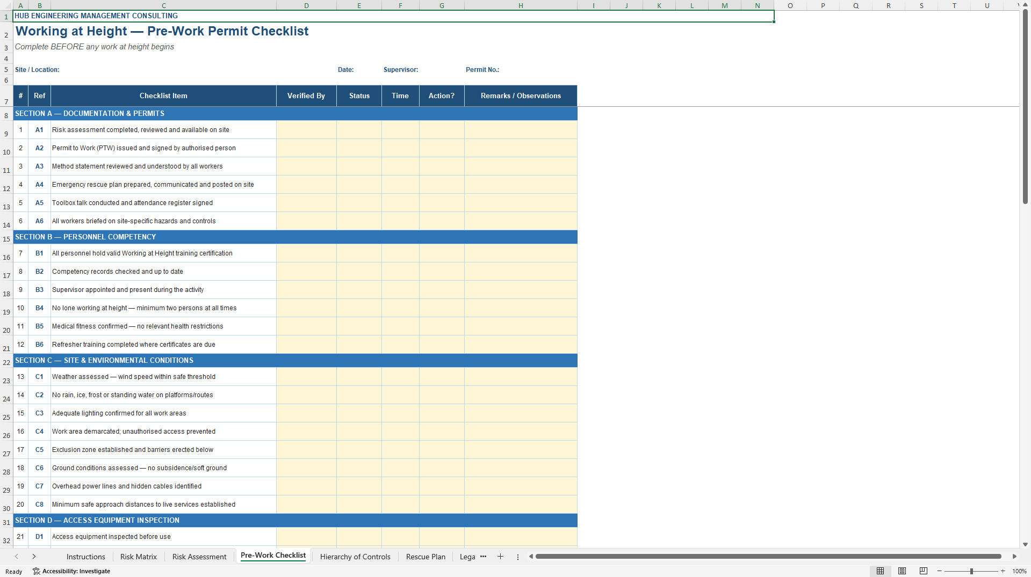Open the Rescue Plan sheet
Screen dimensions: 1031x577
click(426, 557)
